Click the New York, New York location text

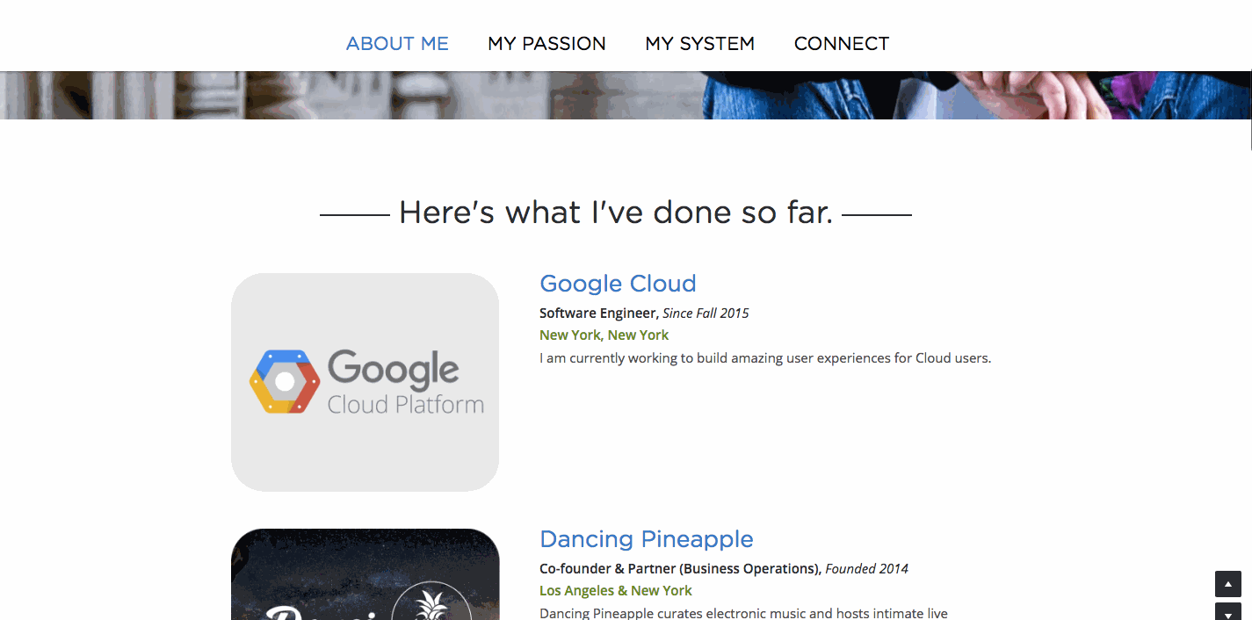tap(604, 335)
